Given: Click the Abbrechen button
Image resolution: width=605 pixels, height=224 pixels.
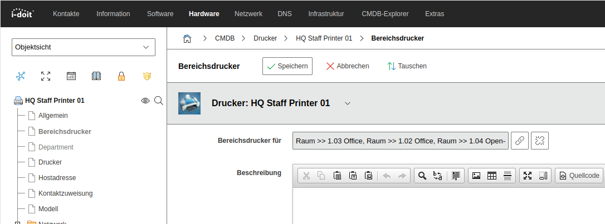Looking at the screenshot, I should point(348,66).
